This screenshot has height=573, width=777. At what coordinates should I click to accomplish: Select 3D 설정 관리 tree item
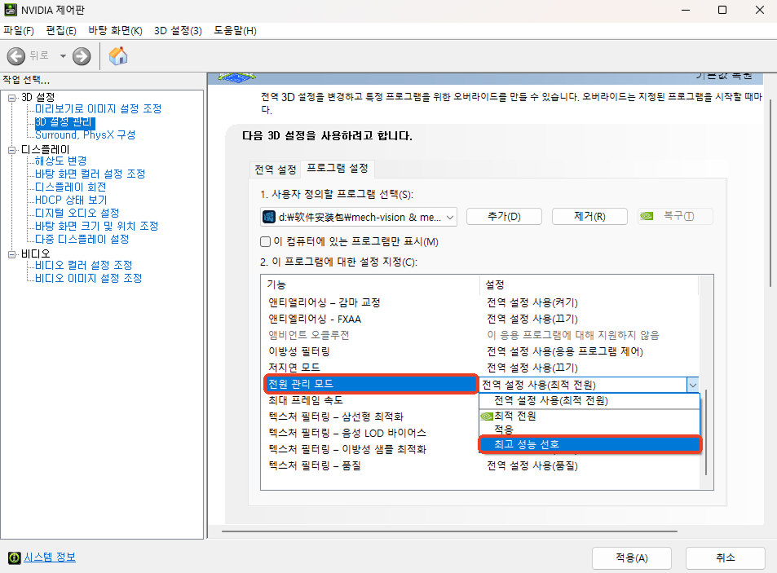point(64,121)
